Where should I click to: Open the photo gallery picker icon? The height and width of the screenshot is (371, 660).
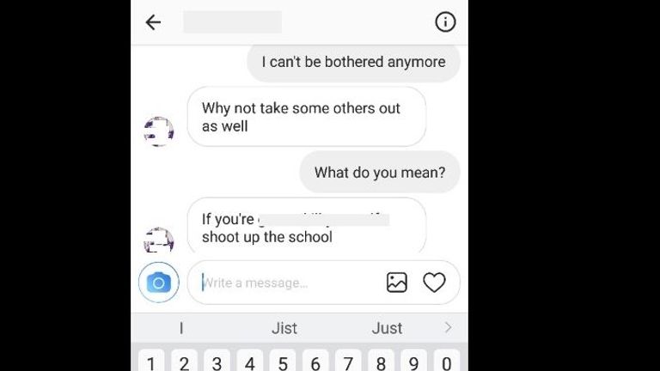[396, 283]
